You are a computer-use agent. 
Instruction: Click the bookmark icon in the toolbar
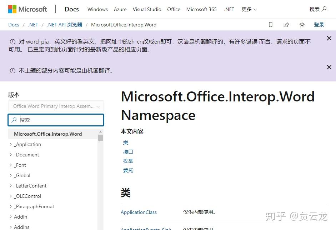(x=270, y=24)
